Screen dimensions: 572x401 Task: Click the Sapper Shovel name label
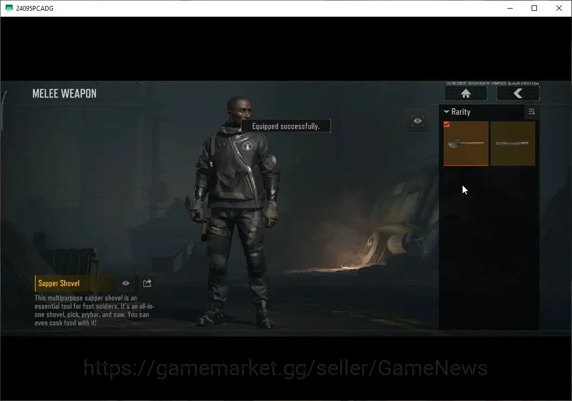point(59,283)
